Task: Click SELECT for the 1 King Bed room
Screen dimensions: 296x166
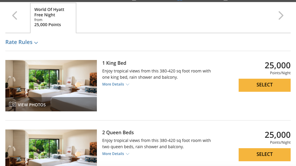Action: coord(264,85)
